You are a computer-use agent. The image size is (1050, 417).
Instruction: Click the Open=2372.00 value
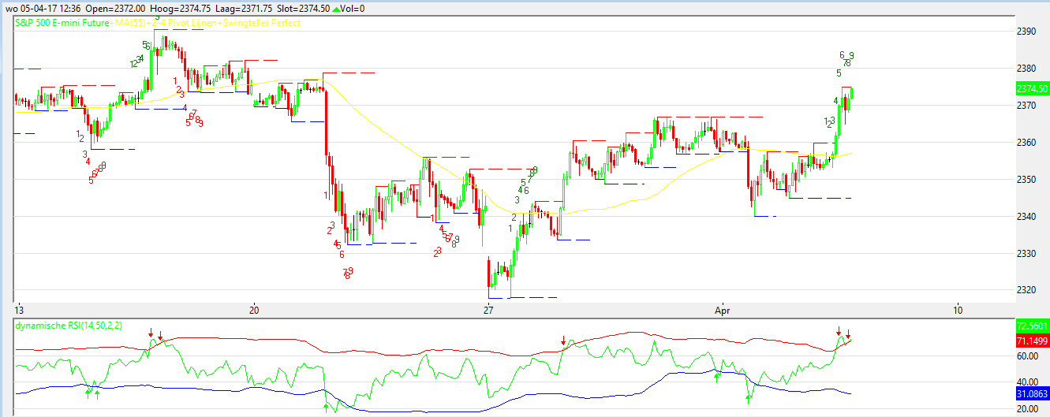[114, 8]
